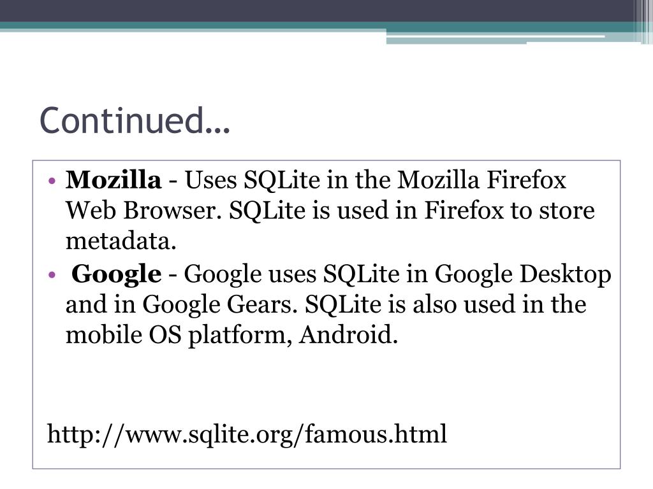Click the bold word "Mozilla"
The height and width of the screenshot is (489, 653).
[x=114, y=180]
